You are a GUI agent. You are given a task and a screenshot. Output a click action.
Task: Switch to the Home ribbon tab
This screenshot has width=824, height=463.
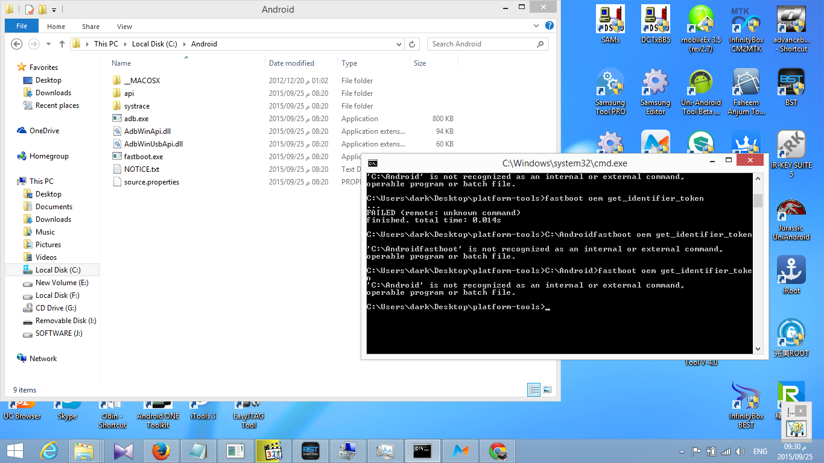pos(56,27)
